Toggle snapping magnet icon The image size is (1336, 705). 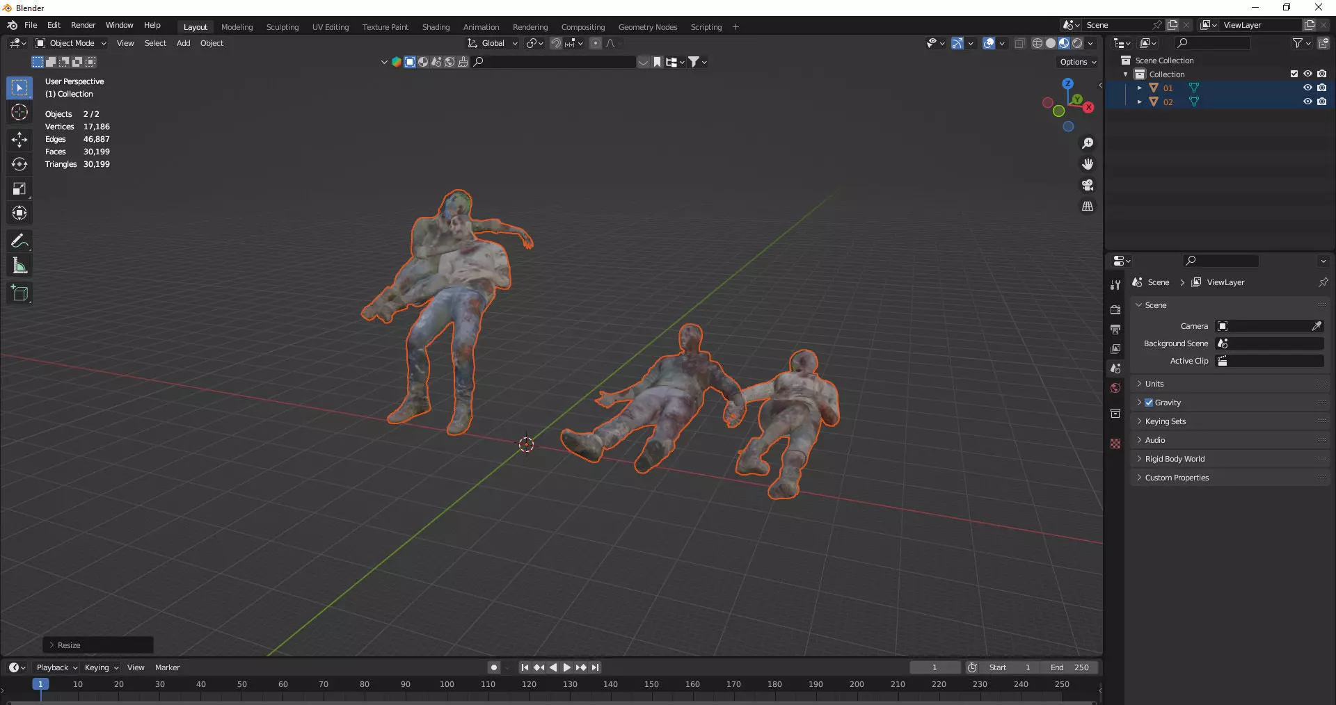pyautogui.click(x=555, y=43)
